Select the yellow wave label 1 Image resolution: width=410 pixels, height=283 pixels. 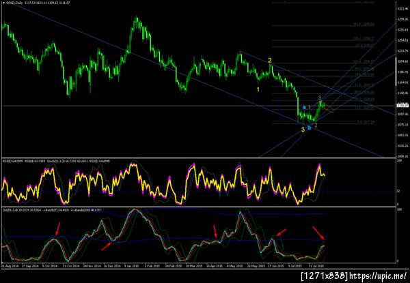pyautogui.click(x=258, y=89)
